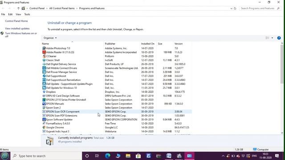Click the Gujarati Indic Input 3 icon

tap(44, 132)
